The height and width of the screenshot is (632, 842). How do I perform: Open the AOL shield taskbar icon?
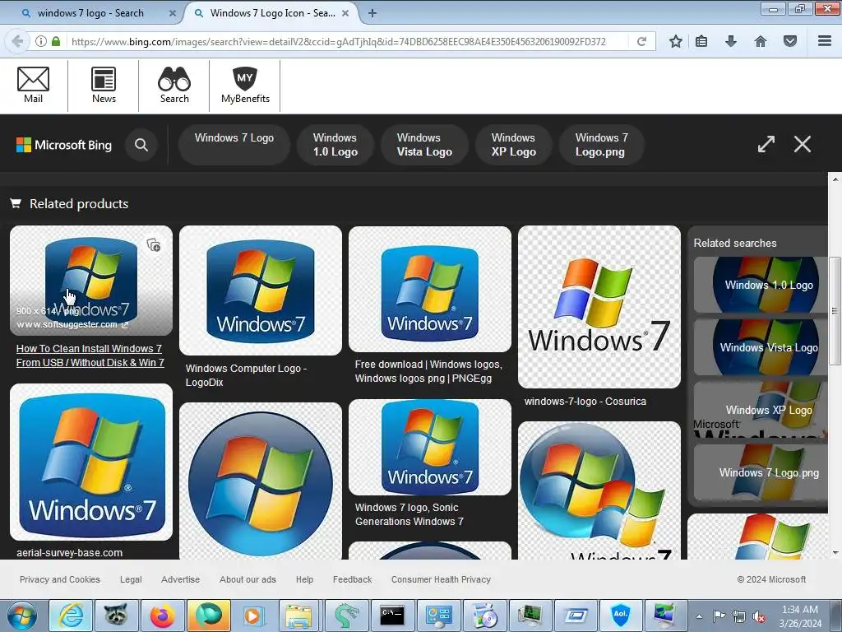click(621, 616)
